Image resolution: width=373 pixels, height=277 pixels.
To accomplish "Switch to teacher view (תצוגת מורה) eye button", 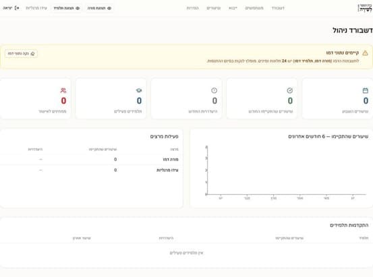I will [99, 8].
